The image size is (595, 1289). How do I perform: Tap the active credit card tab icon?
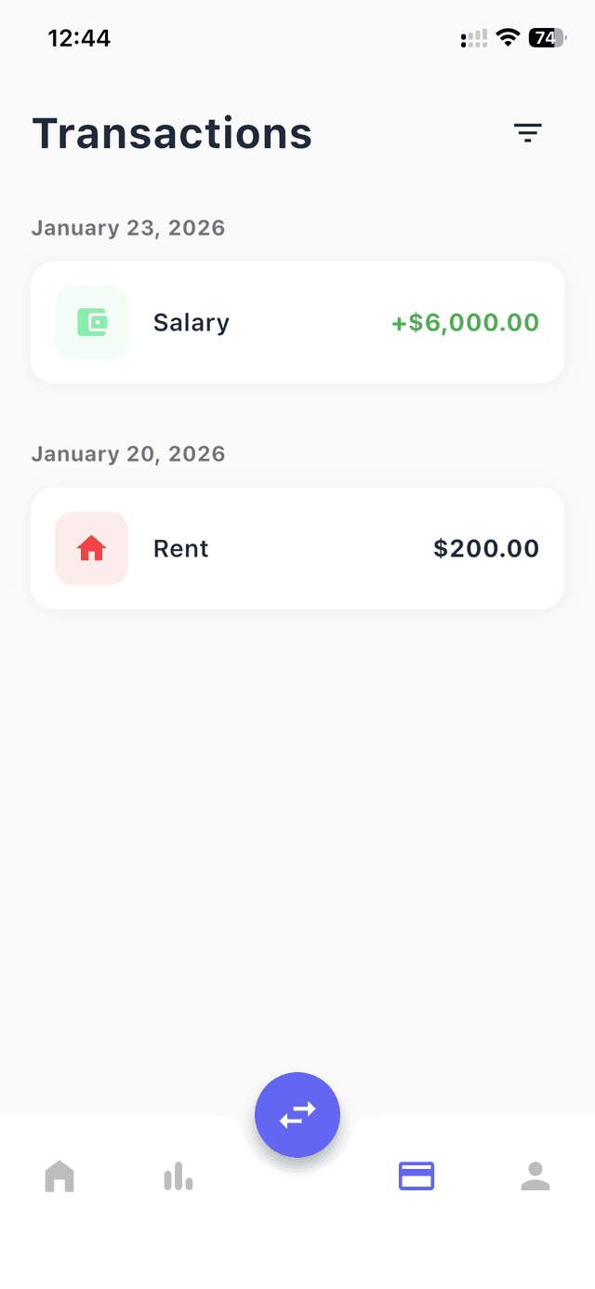point(416,1175)
